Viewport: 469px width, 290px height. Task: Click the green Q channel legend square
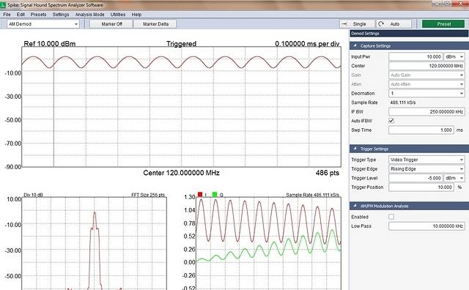click(x=215, y=194)
